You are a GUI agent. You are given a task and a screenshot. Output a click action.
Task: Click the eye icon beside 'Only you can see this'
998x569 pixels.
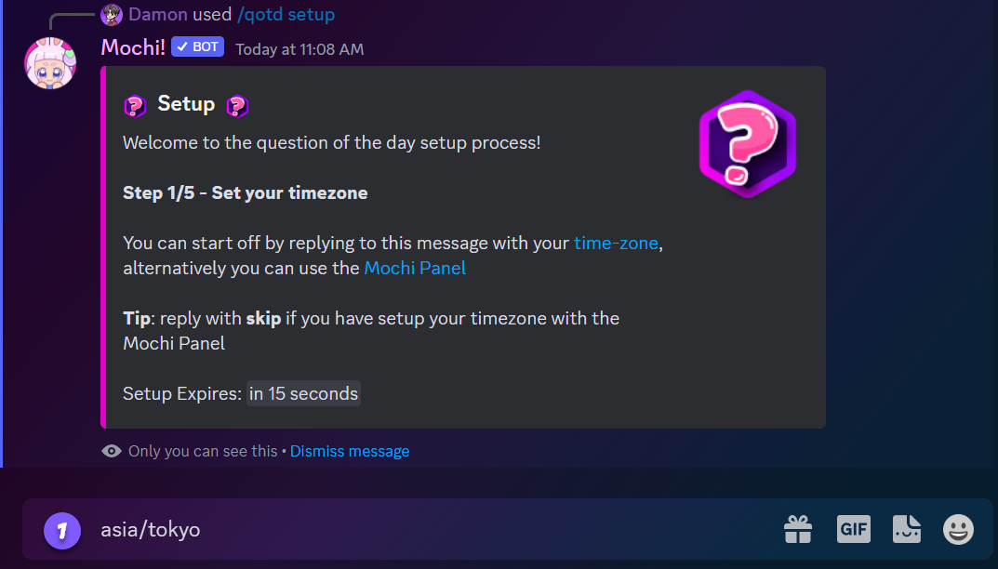(x=112, y=451)
